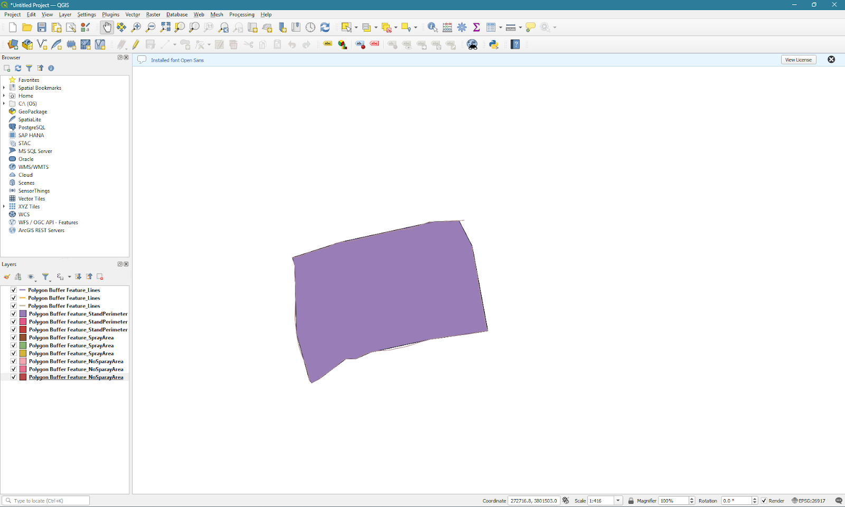Open Select Features tool dropdown arrow
This screenshot has width=845, height=507.
(356, 27)
